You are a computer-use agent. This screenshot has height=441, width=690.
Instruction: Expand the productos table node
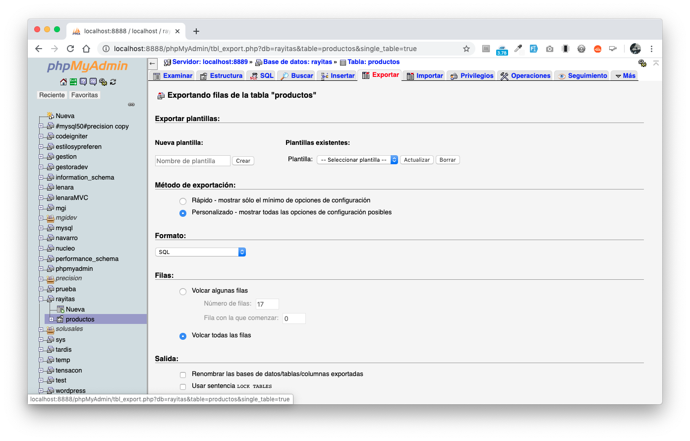(x=51, y=319)
